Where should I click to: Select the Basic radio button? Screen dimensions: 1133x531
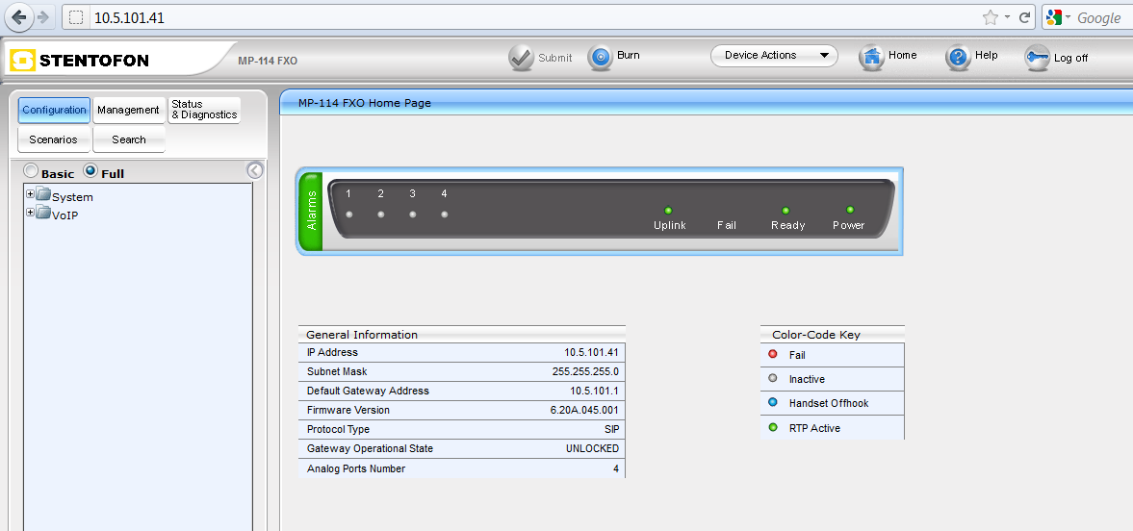(32, 171)
